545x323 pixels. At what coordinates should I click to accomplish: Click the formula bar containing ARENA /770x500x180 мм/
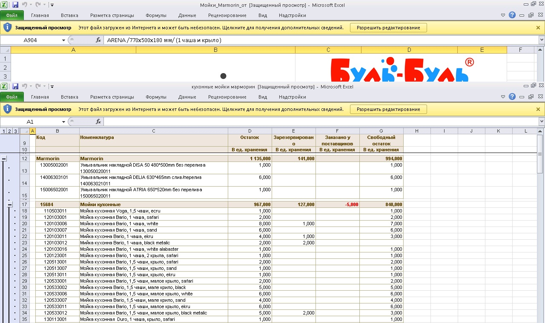(x=321, y=40)
